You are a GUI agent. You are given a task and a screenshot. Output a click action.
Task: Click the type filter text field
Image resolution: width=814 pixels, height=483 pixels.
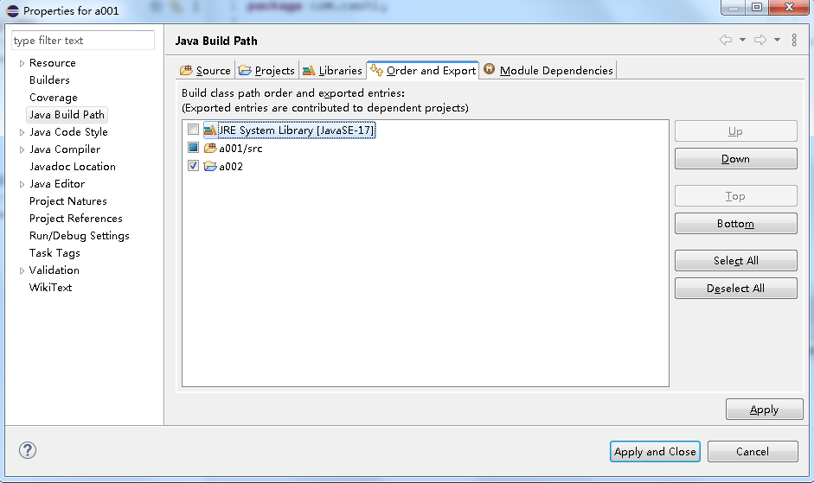(x=83, y=41)
